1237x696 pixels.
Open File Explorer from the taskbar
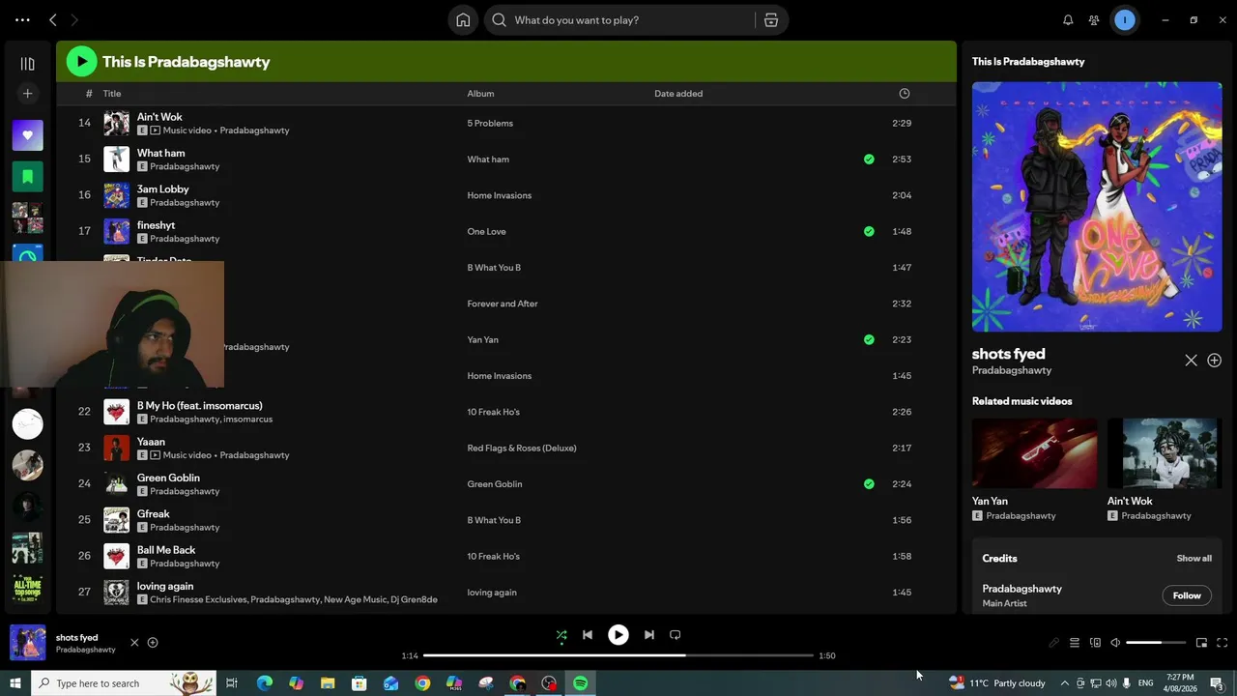point(328,683)
